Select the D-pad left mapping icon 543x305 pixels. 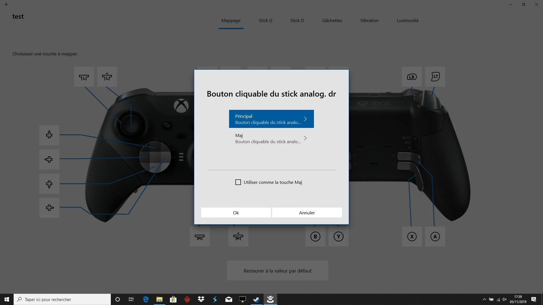tap(49, 159)
